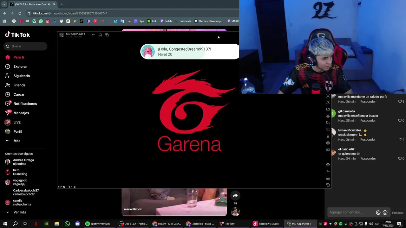Viewport: 406px width, 228px height.
Task: Like the 'te quiero martin' comment heart
Action: coord(400,159)
